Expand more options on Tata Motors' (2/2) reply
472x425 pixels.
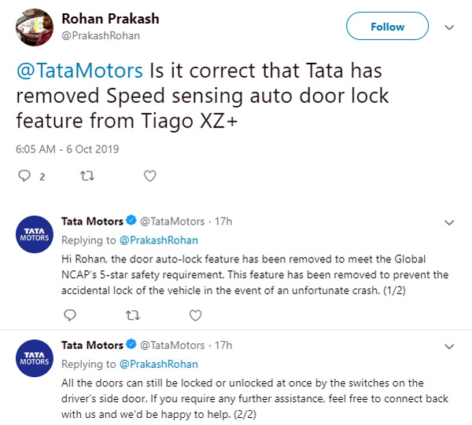click(449, 346)
